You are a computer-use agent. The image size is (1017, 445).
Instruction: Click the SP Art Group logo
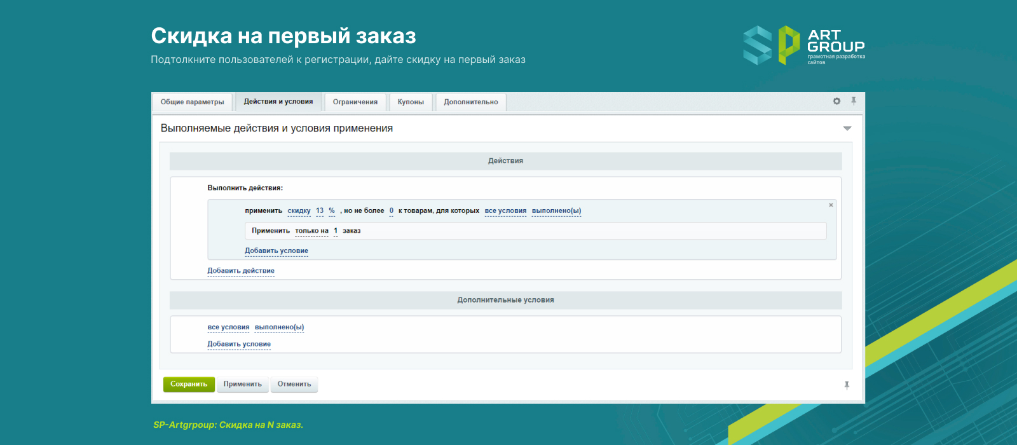point(803,45)
